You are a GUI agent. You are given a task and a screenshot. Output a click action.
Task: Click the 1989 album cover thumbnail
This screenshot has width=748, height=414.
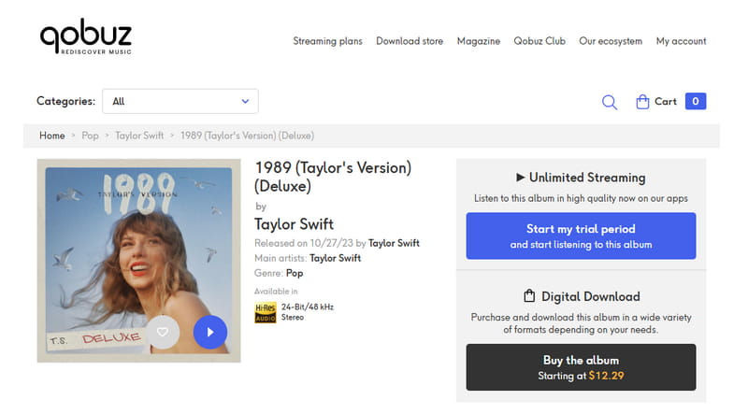(138, 261)
